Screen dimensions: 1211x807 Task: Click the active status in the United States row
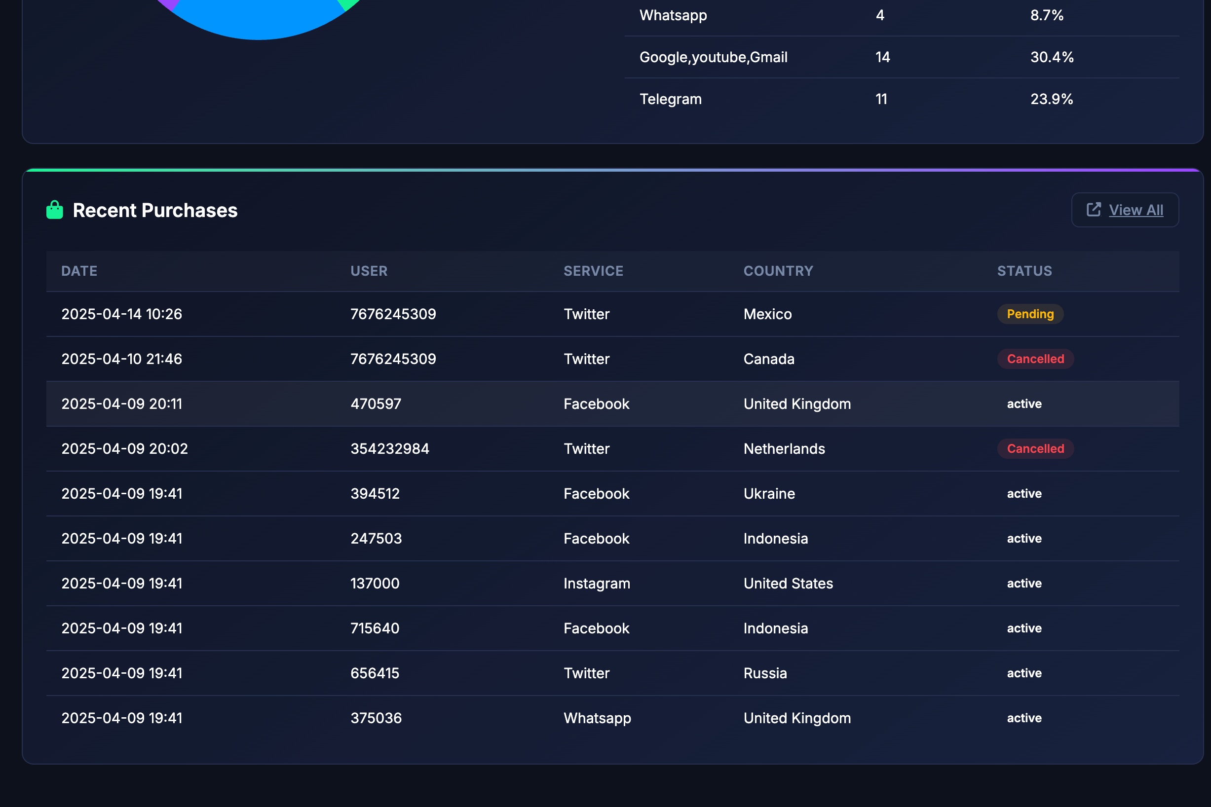pyautogui.click(x=1024, y=583)
